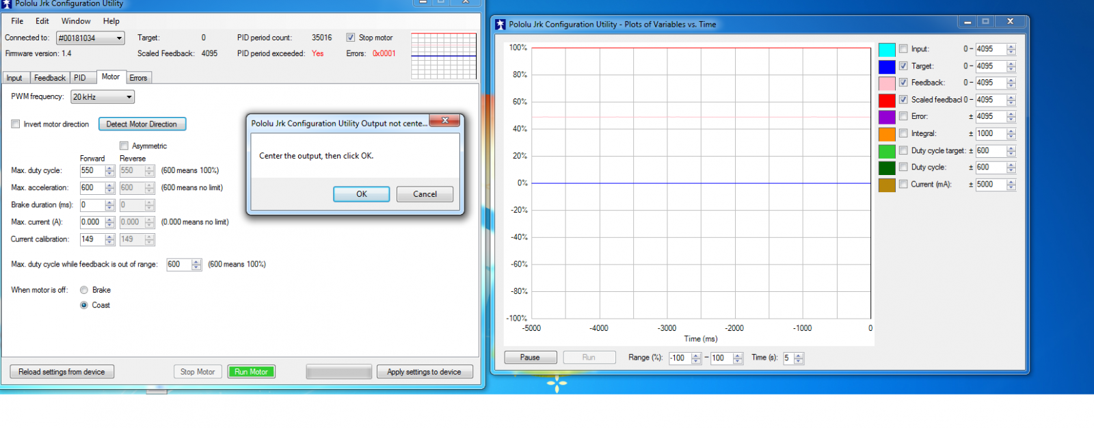The width and height of the screenshot is (1094, 428).
Task: Click the Range minimum stepper arrows
Action: pos(696,358)
